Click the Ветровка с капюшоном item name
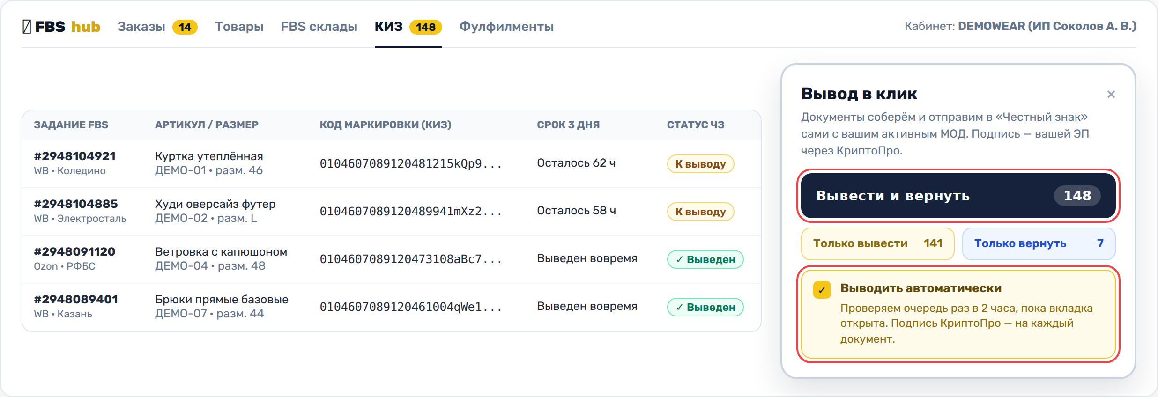Screen dimensions: 1158x397 click(221, 252)
